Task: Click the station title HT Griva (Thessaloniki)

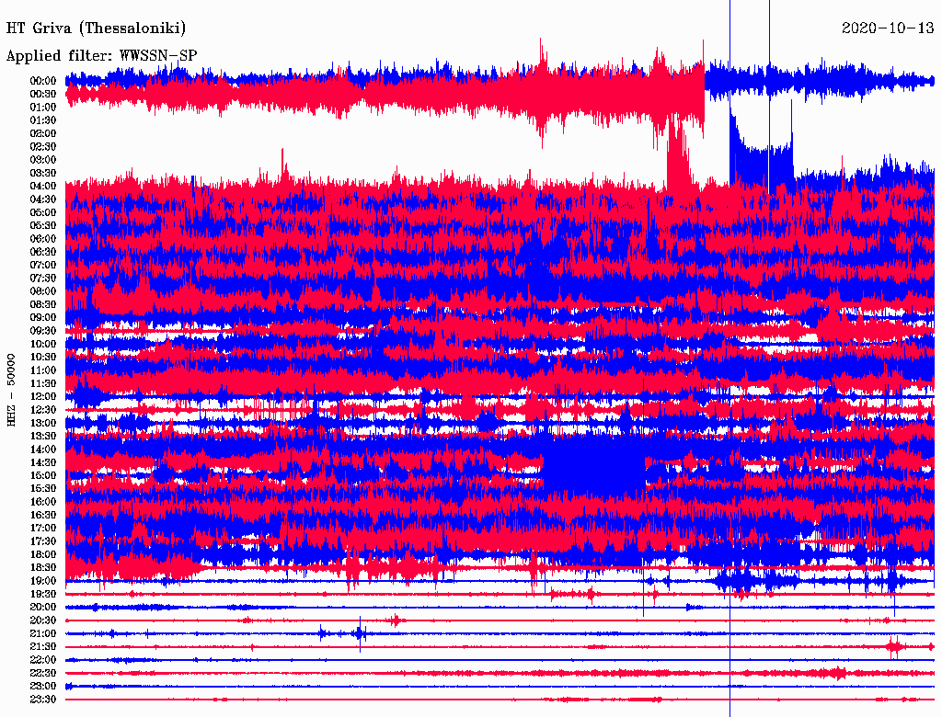Action: [x=96, y=28]
